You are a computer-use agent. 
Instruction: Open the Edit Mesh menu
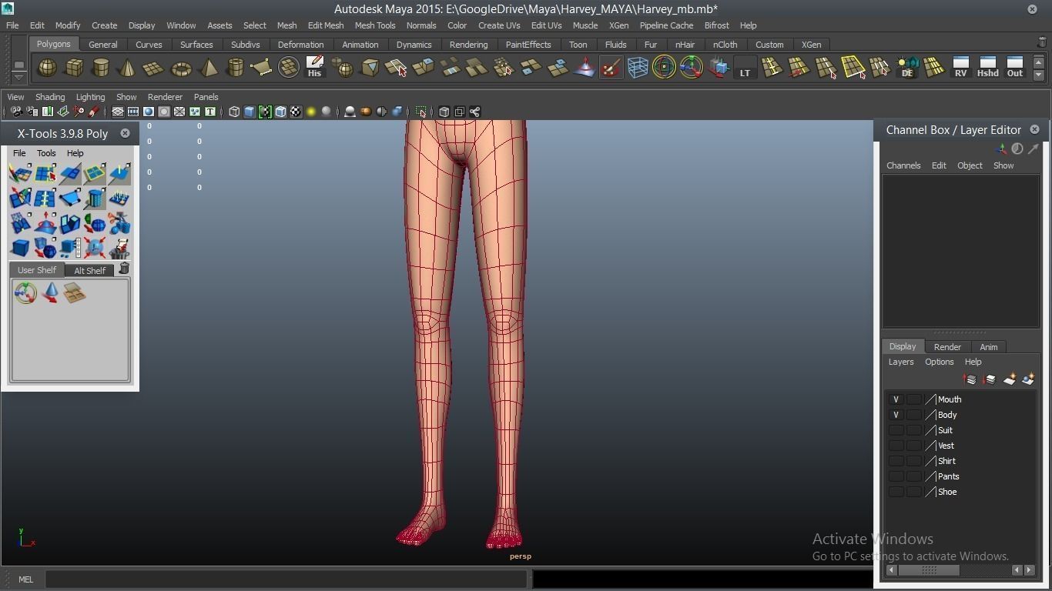(326, 25)
